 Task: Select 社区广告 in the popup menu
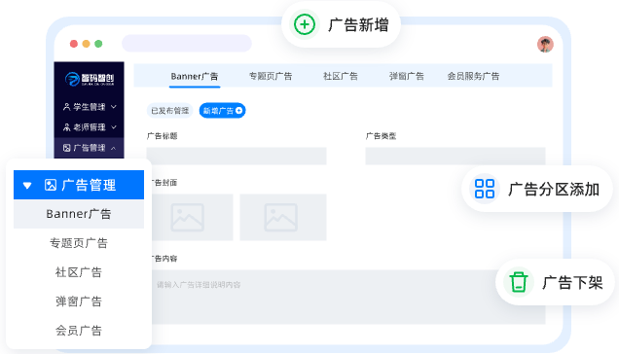(79, 272)
